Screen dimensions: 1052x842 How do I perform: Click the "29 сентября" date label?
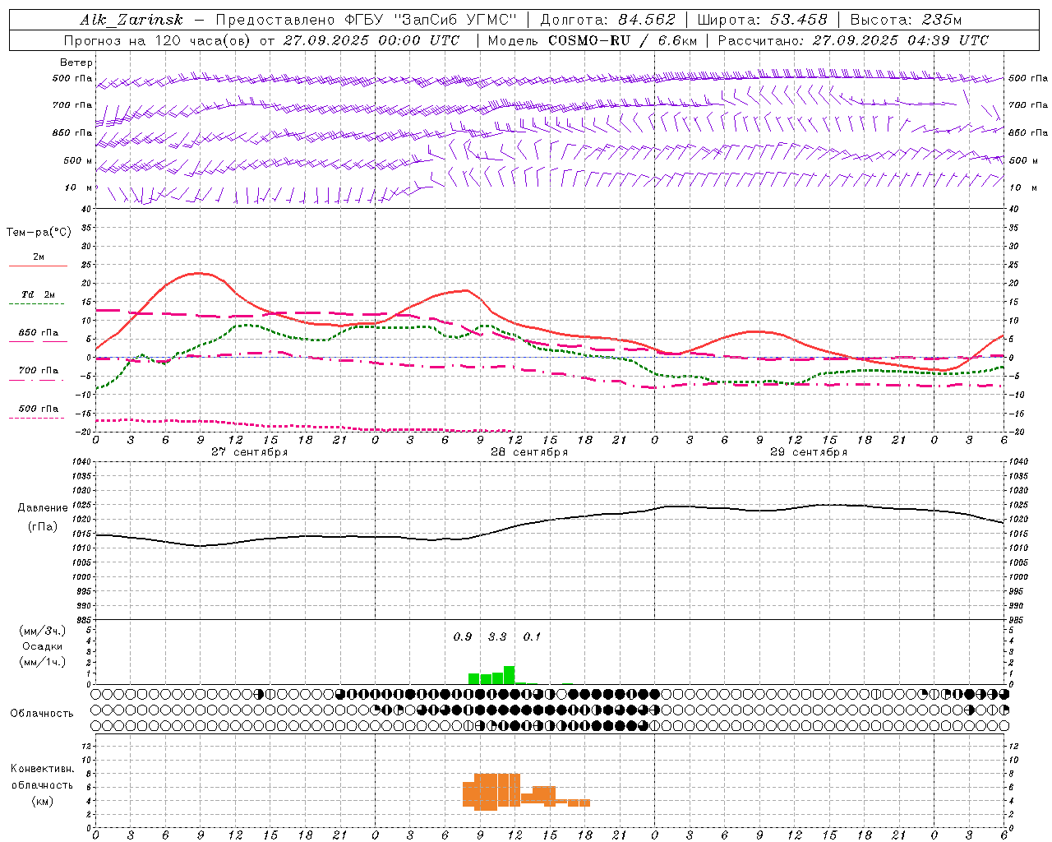click(808, 451)
